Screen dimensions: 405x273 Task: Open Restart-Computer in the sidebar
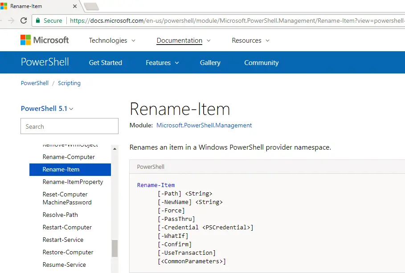pos(67,227)
